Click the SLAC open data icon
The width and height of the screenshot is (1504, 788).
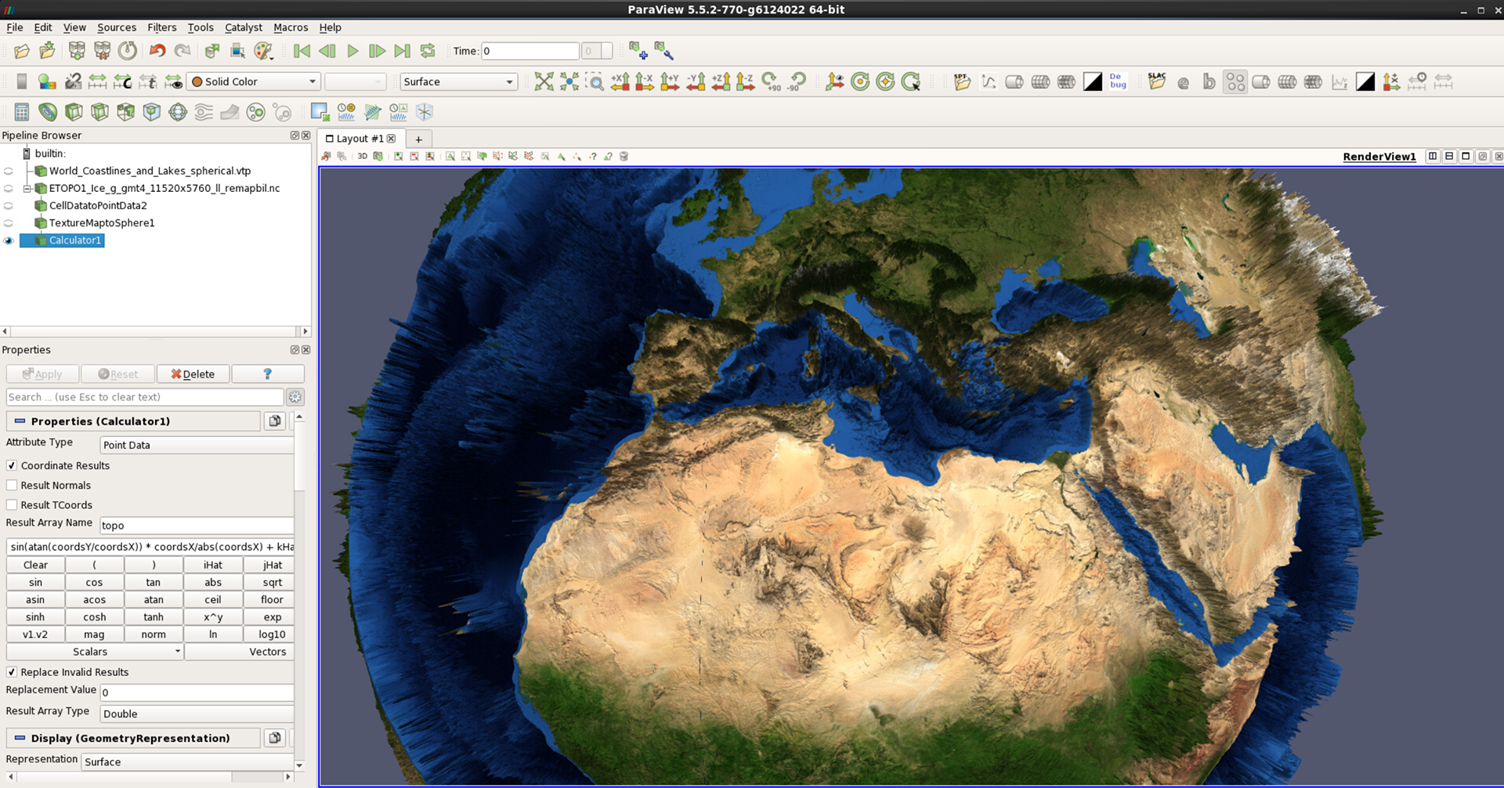pyautogui.click(x=1157, y=81)
